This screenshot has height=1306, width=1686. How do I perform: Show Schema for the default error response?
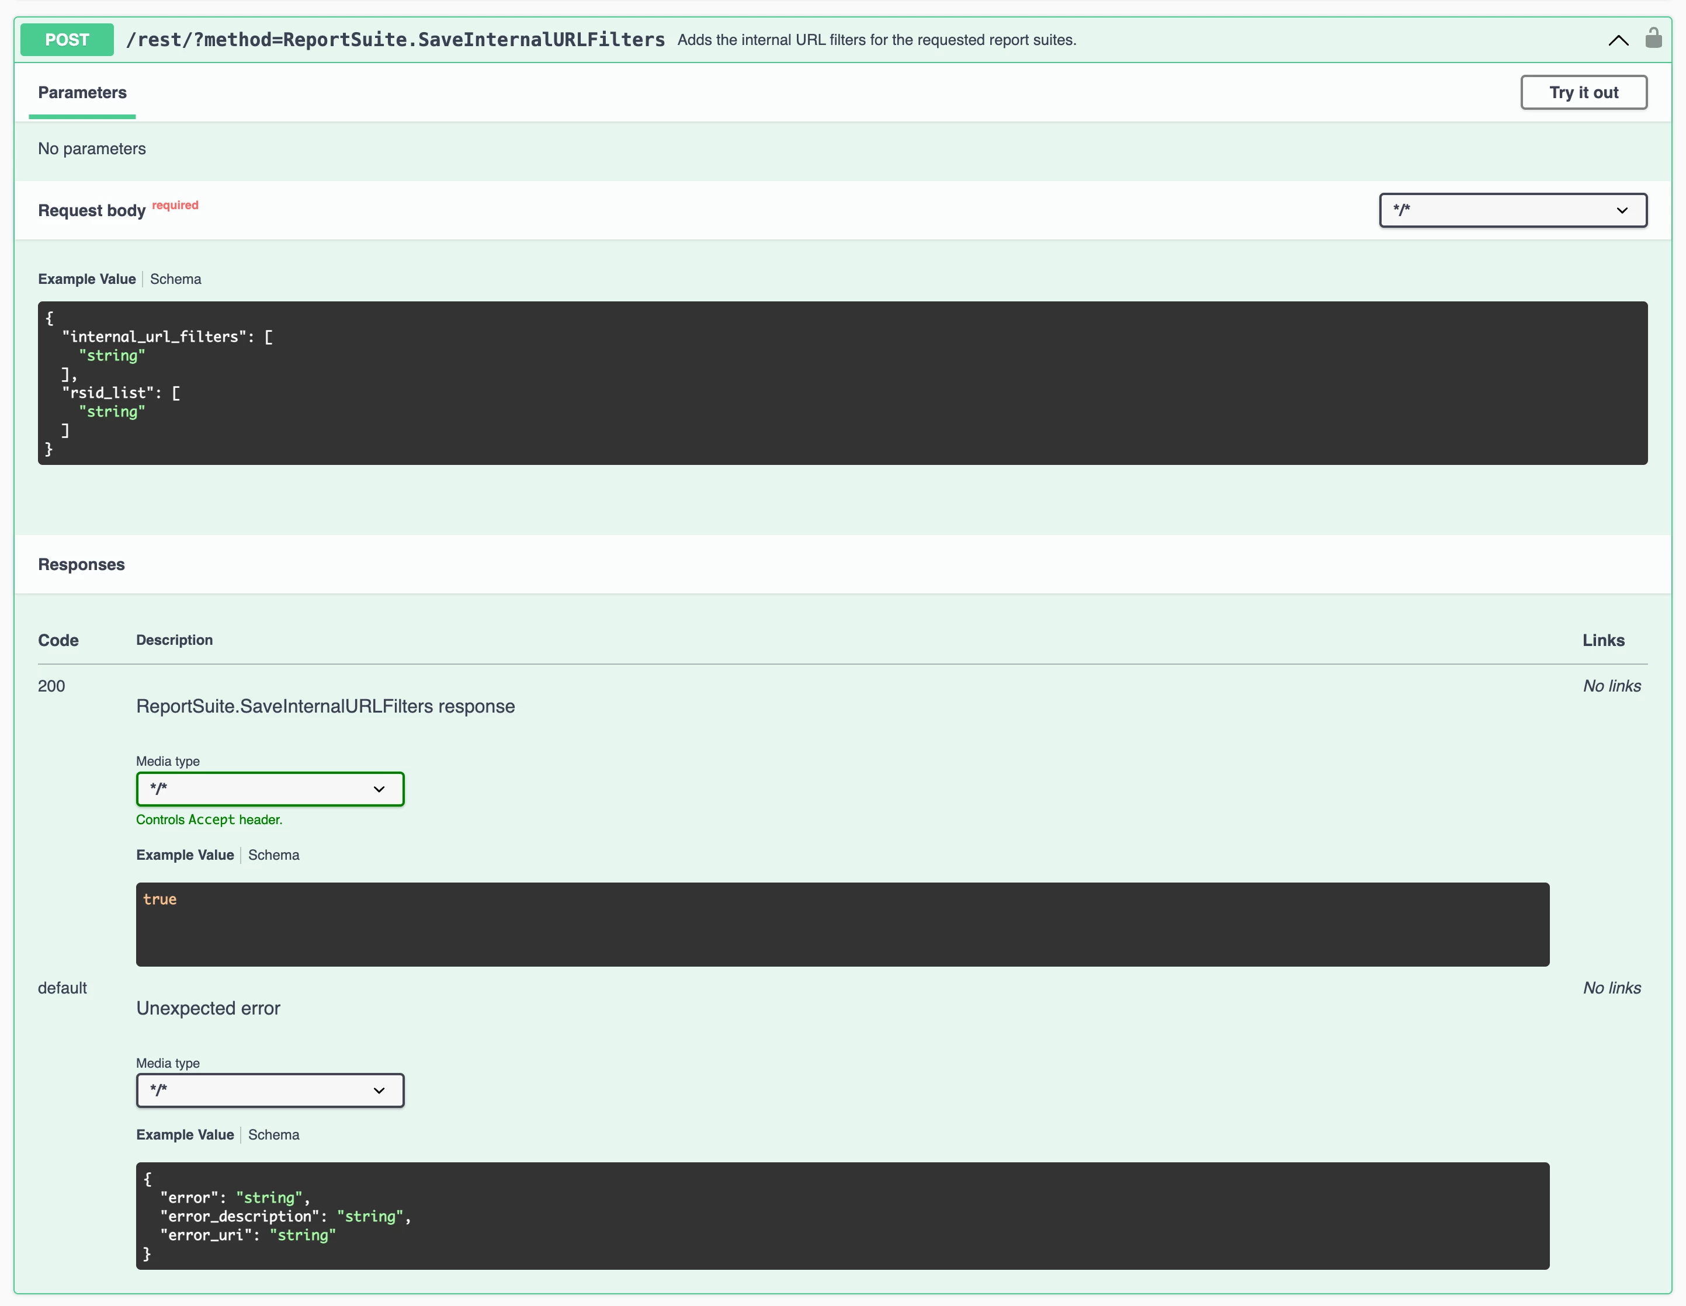tap(273, 1134)
